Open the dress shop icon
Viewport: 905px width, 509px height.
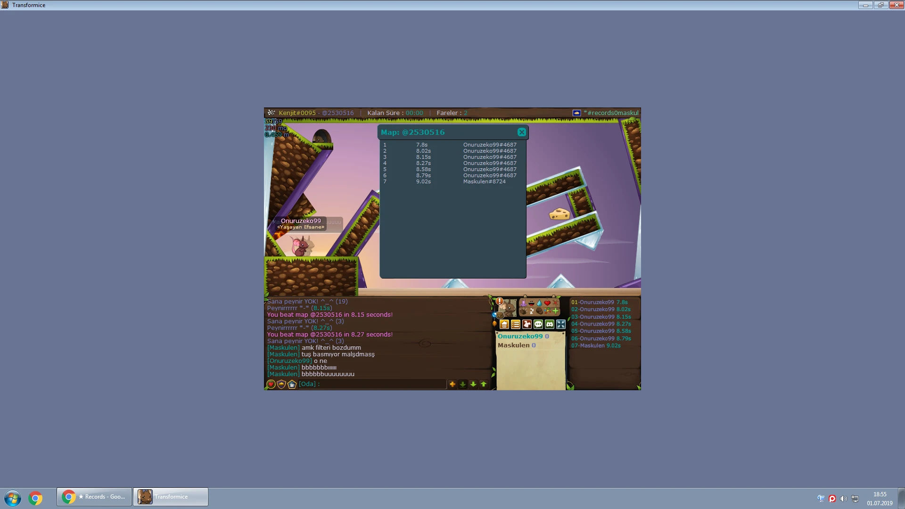(x=527, y=324)
